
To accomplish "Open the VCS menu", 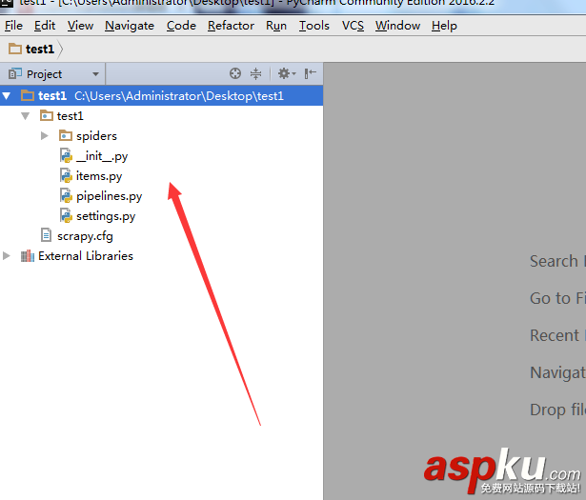I will [353, 26].
